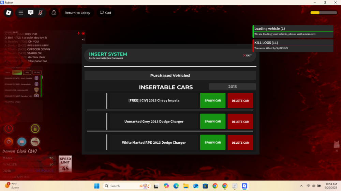Open the orange gear settings icon
Image resolution: width=341 pixels, height=191 pixels.
tap(9, 142)
